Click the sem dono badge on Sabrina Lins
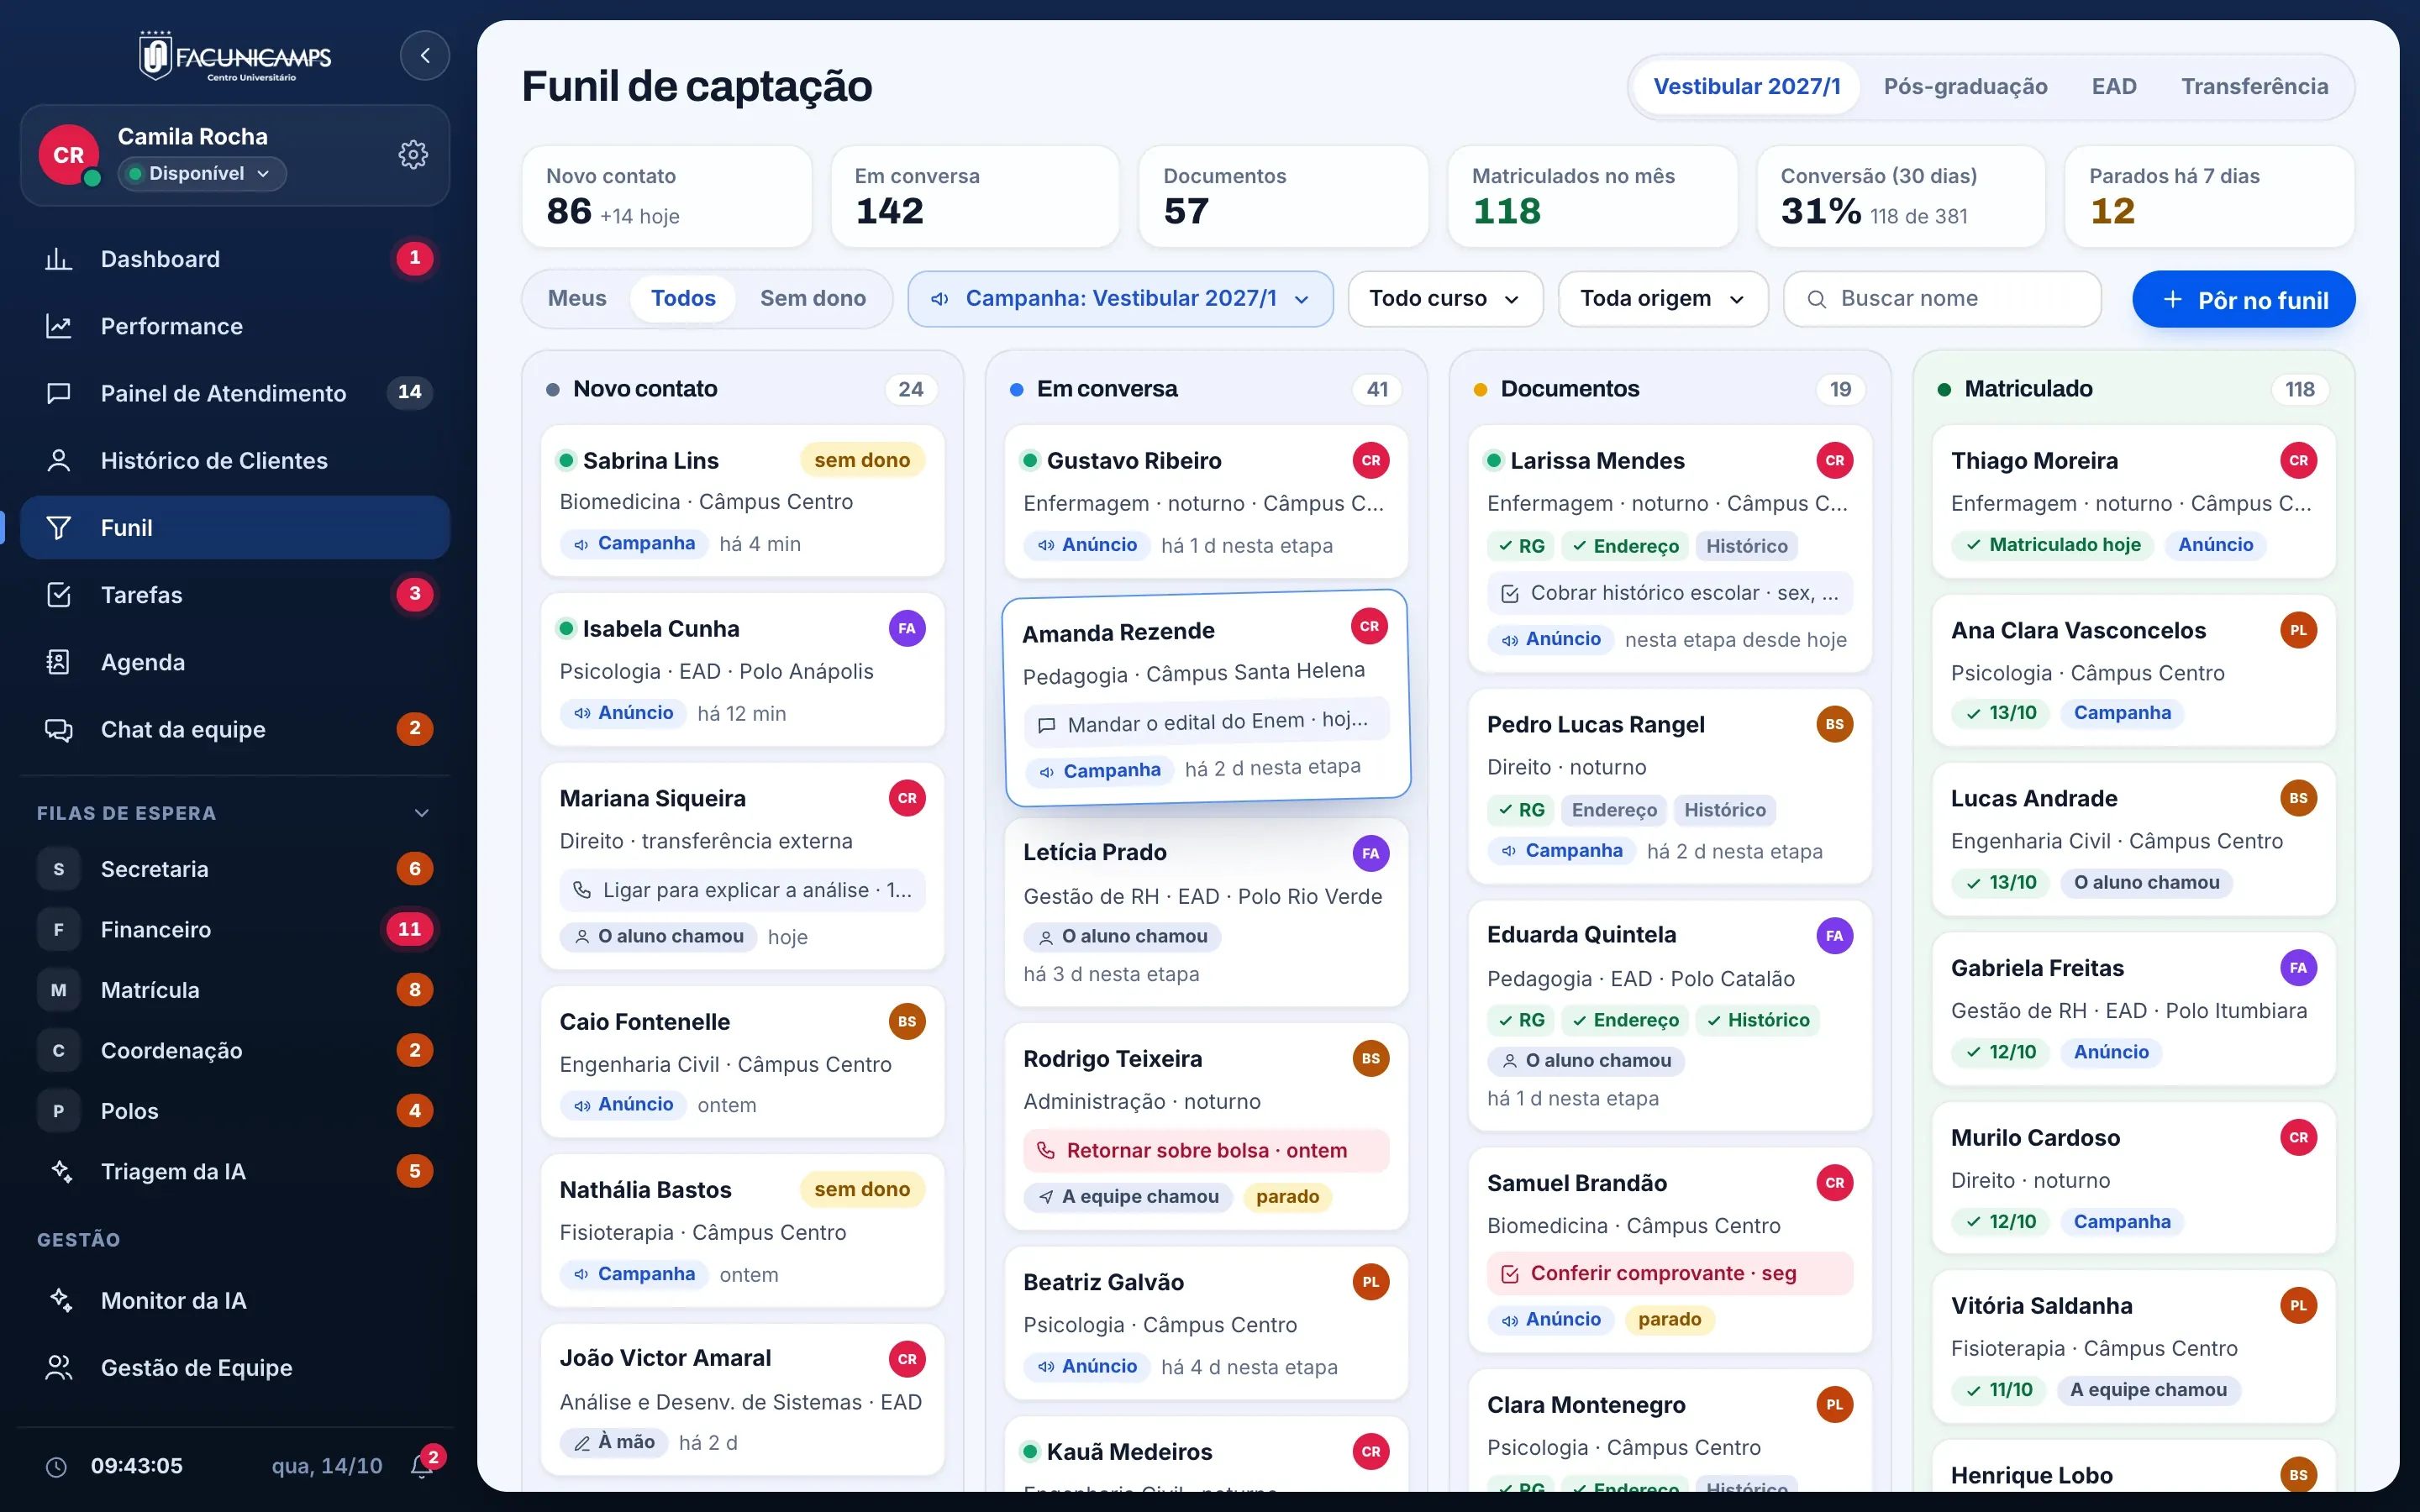This screenshot has height=1512, width=2420. tap(862, 461)
